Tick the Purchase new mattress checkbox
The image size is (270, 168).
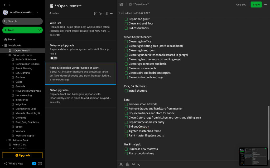point(126,149)
